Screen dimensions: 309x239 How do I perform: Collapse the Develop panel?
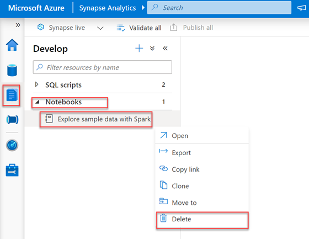pyautogui.click(x=165, y=49)
